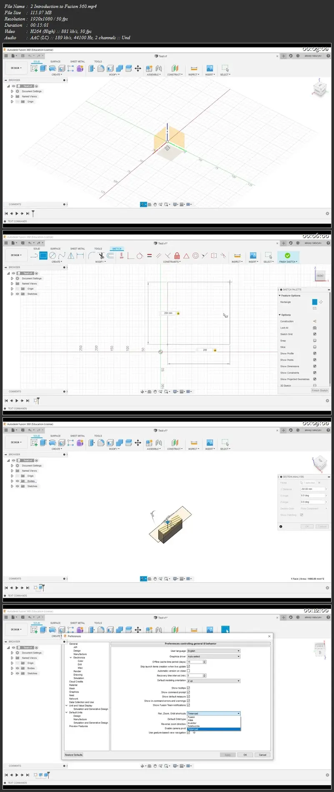Collapse Options section in Sketch Palette
This screenshot has width=334, height=792.
280,315
